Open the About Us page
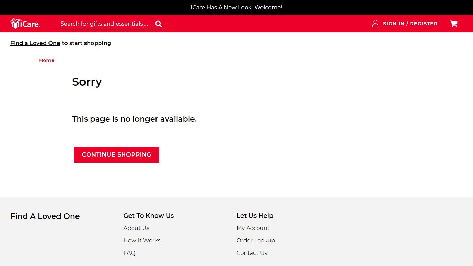Image resolution: width=473 pixels, height=266 pixels. (136, 228)
